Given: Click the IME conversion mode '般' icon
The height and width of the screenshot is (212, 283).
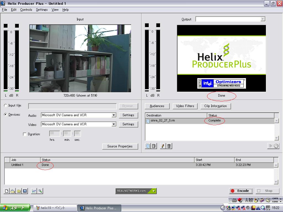Looking at the screenshot, I should coord(251,200).
